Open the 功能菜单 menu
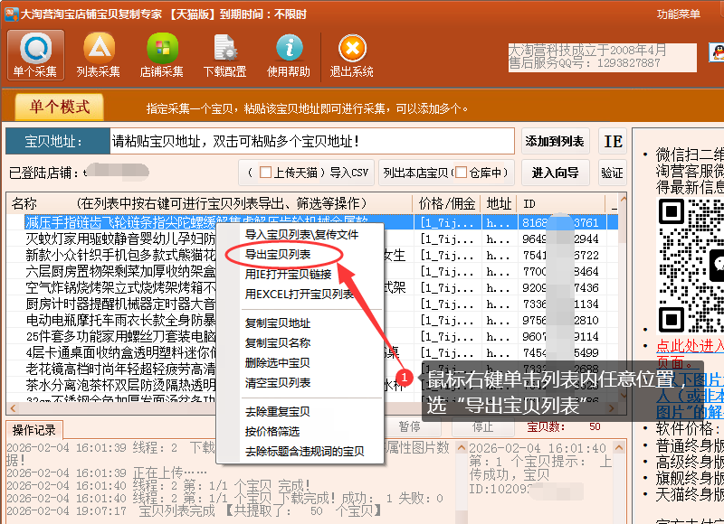 point(679,14)
